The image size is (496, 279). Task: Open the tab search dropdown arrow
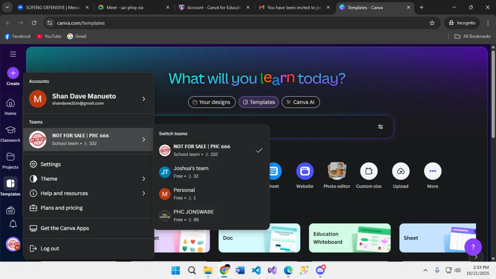tap(7, 7)
